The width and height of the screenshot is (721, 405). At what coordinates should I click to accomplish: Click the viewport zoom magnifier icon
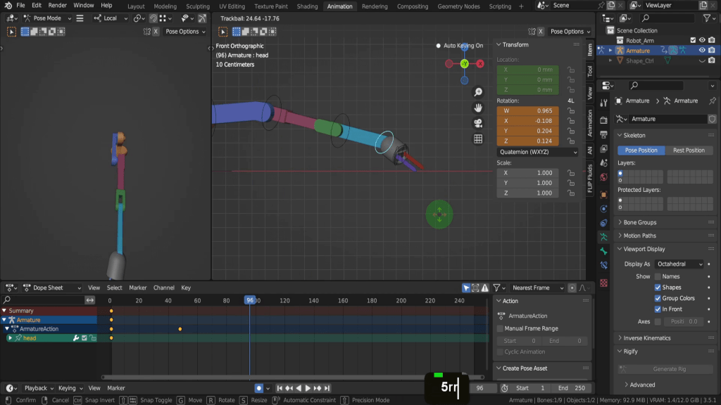[x=478, y=92]
